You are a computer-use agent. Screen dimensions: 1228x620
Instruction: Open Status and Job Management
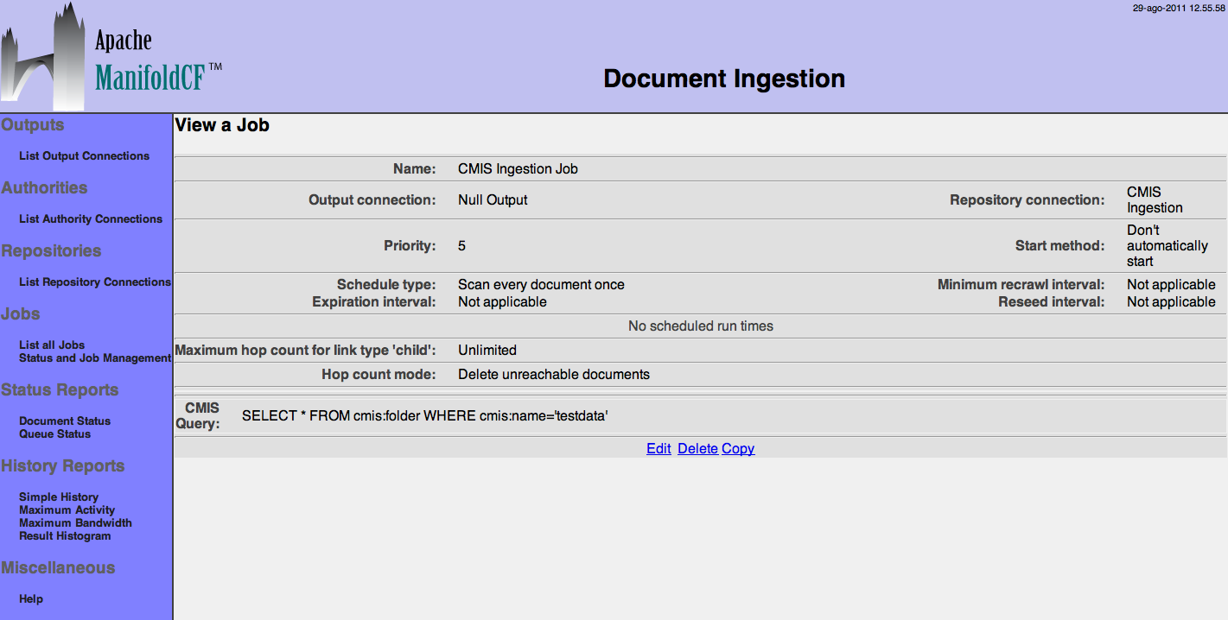pos(95,358)
